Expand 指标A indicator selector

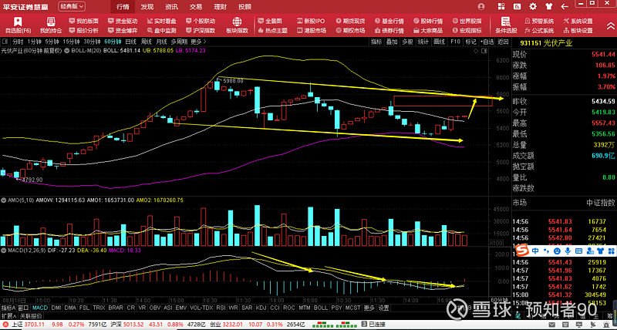click(8, 308)
